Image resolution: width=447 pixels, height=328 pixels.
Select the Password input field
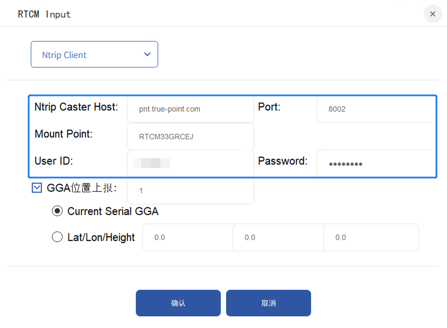(374, 164)
